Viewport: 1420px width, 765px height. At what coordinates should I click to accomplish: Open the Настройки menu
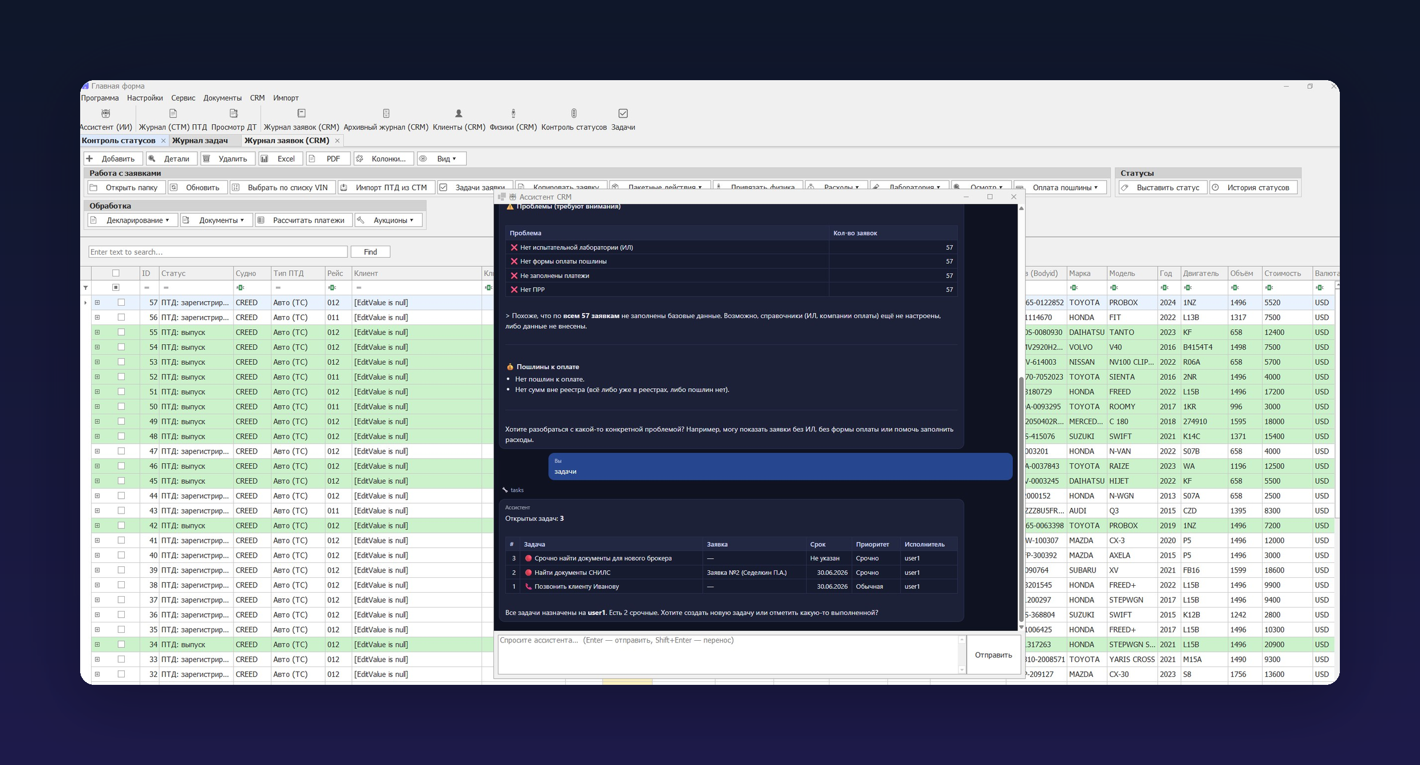pos(145,98)
